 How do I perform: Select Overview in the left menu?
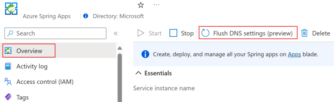(x=29, y=50)
